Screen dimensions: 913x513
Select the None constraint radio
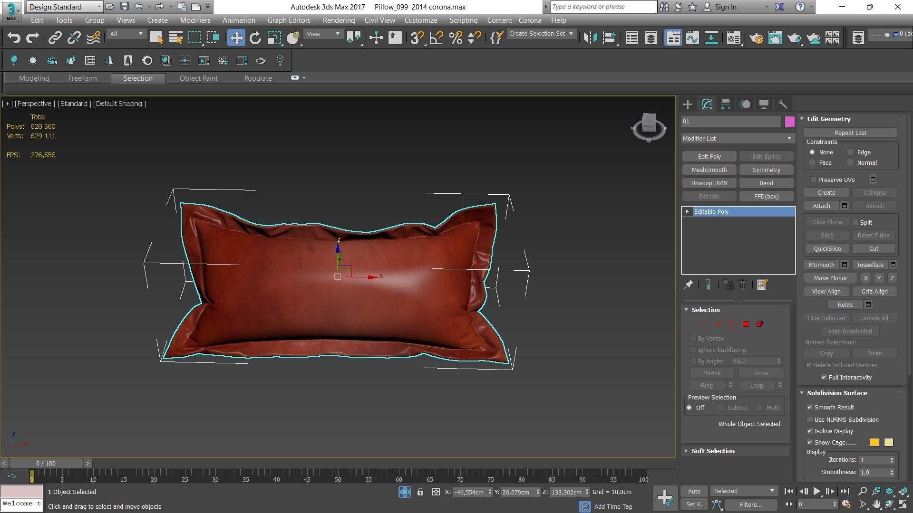812,152
